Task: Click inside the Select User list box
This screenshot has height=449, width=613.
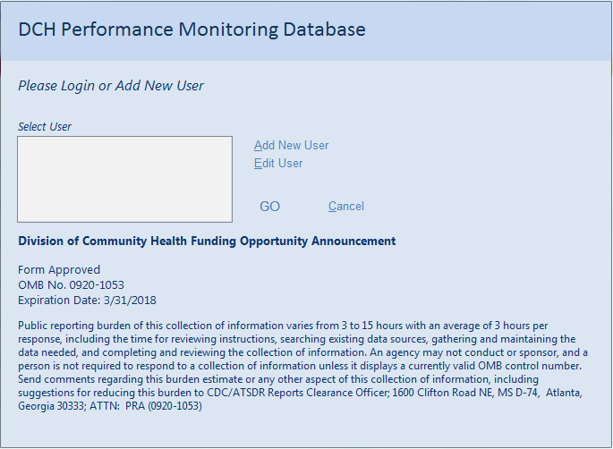Action: (x=124, y=179)
